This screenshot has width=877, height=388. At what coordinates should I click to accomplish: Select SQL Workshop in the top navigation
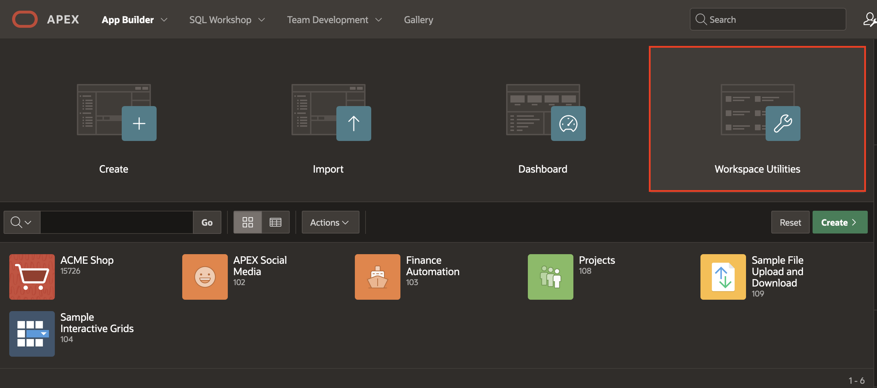click(220, 20)
